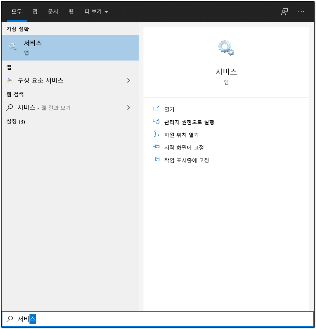
Task: Switch to the 앱 tab
Action: coord(35,12)
